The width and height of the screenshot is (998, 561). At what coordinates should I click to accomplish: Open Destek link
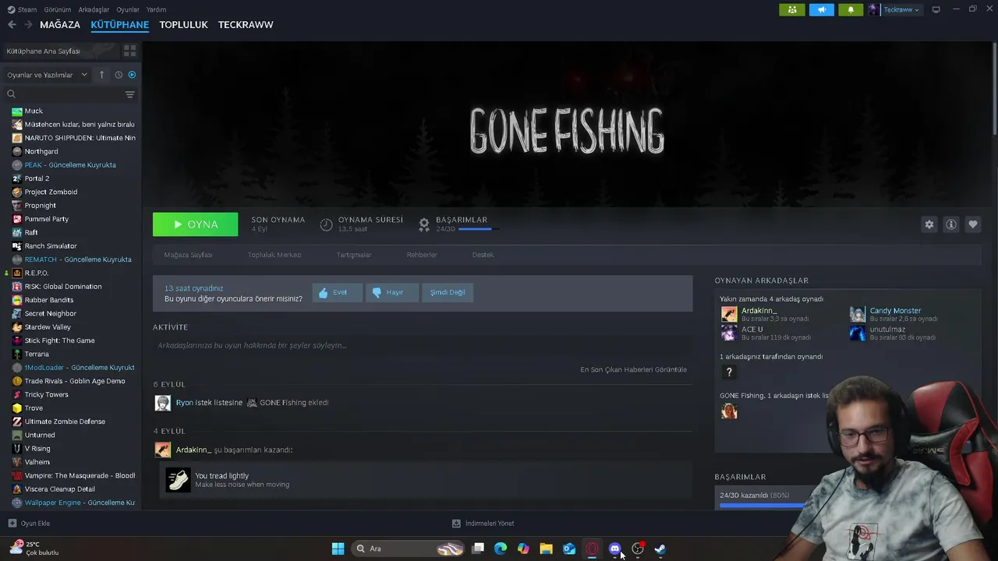point(483,255)
